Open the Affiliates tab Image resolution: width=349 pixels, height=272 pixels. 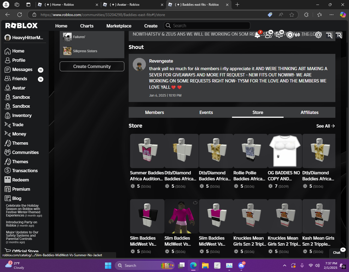[x=309, y=112]
